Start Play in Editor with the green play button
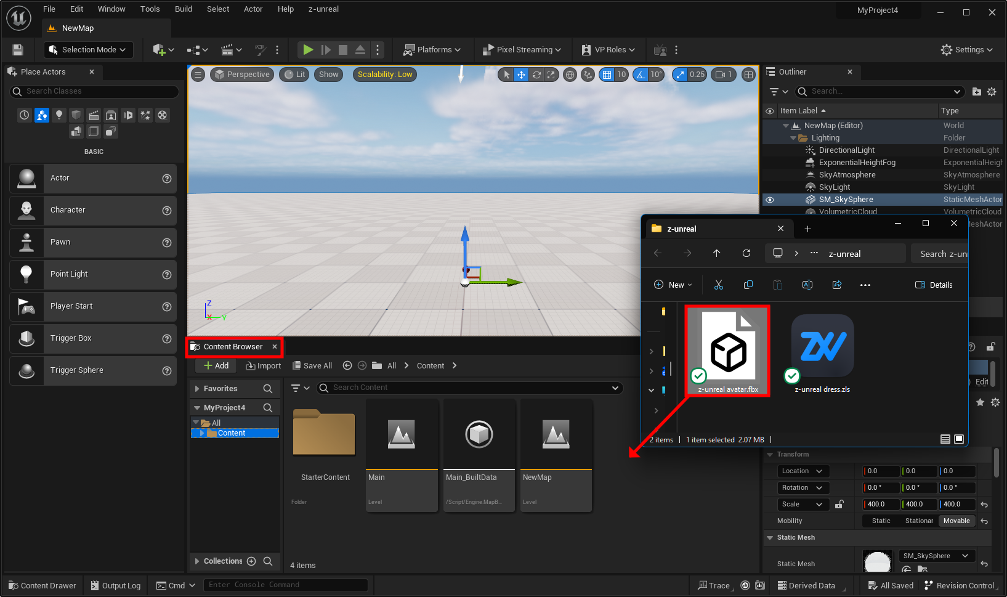 (x=309, y=50)
